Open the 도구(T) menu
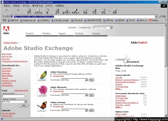Viewport: 168px width, 121px height. coord(49,6)
